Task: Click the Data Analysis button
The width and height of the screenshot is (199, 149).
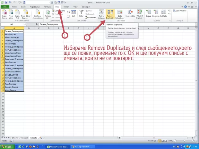Action: pos(181,11)
